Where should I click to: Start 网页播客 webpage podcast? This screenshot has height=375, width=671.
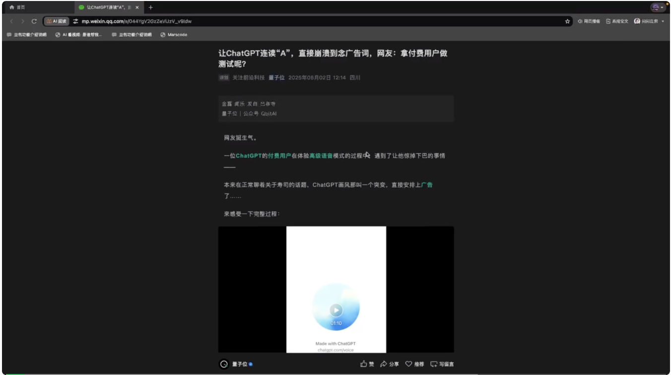coord(589,21)
